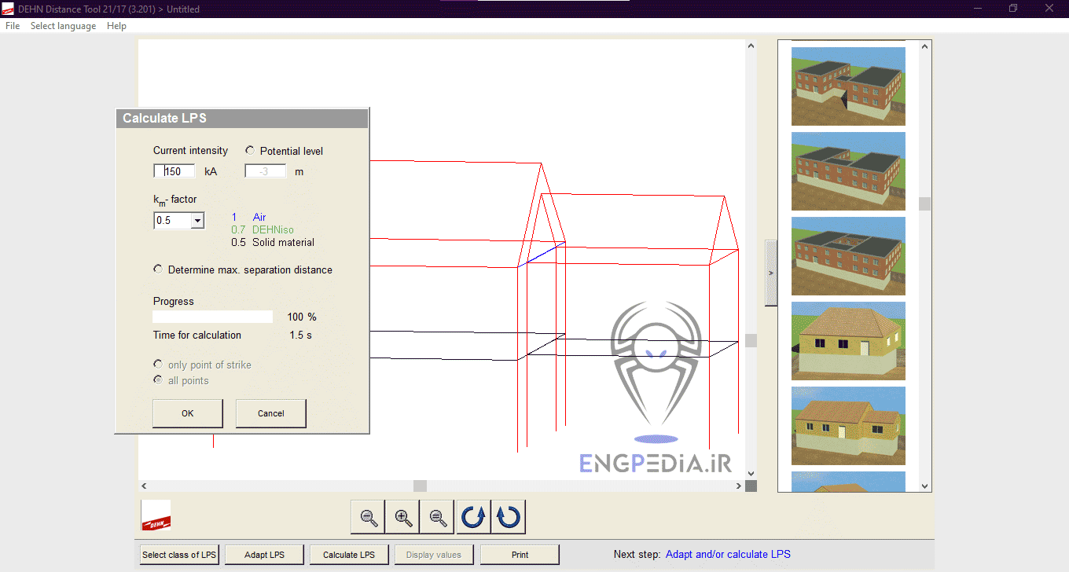Click the "Calculate LPS" dialog title bar
The image size is (1069, 572).
(x=242, y=119)
